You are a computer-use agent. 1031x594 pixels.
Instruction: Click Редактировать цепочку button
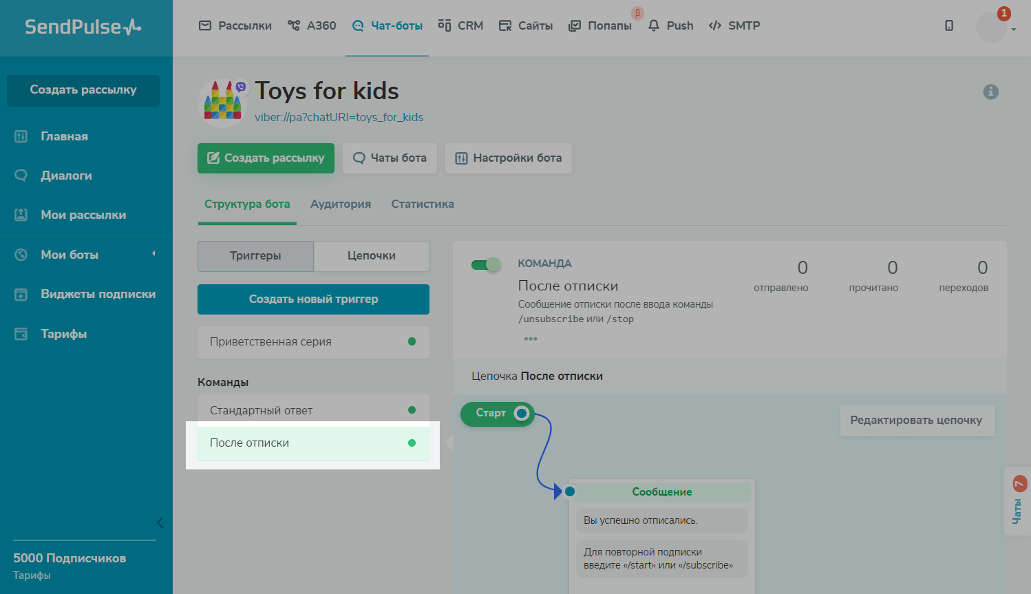(x=916, y=421)
